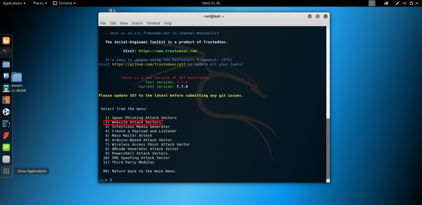Click the Show Applications grid icon
The width and height of the screenshot is (422, 205).
(6, 171)
